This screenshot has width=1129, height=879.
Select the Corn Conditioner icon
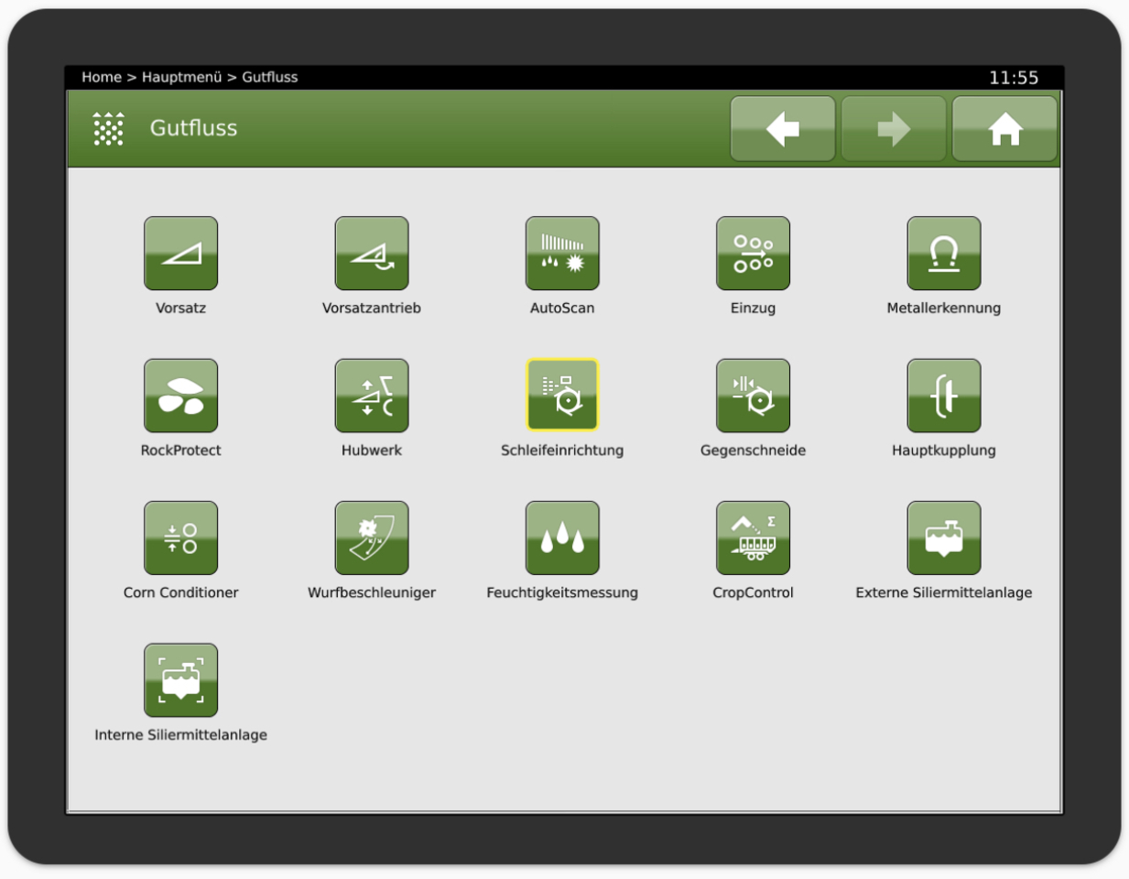pos(180,537)
